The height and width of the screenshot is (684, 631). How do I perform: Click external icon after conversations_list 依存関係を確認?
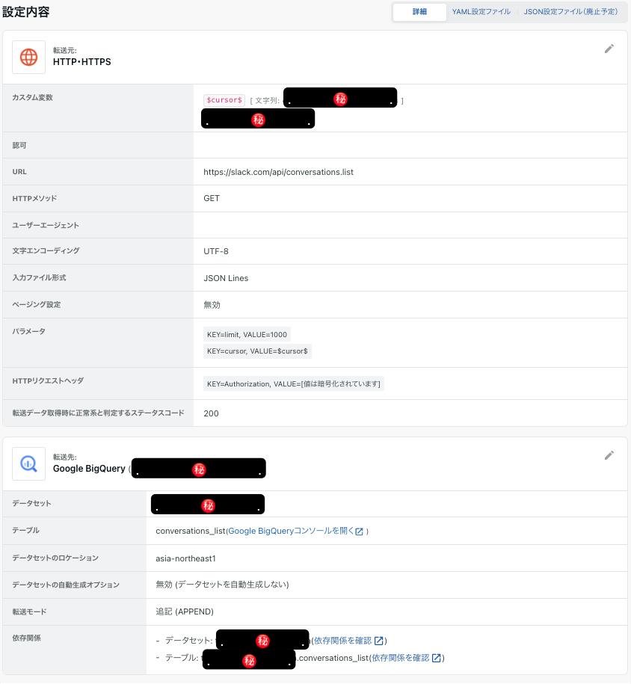pos(436,659)
